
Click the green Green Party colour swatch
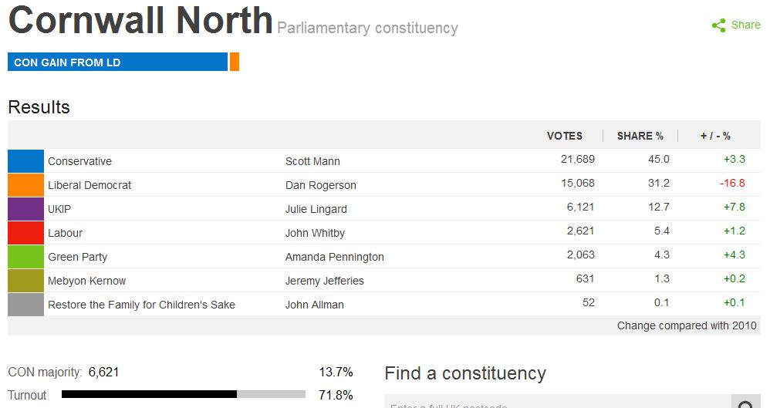(25, 257)
